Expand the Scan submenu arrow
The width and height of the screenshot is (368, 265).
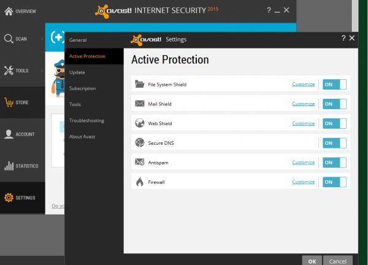point(42,39)
